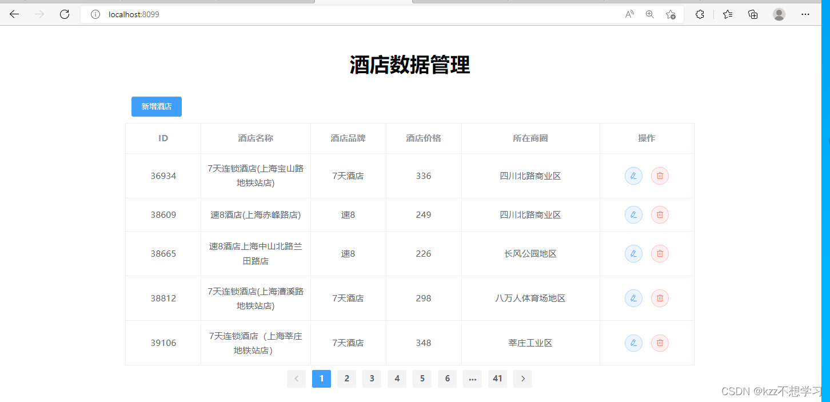Click the 新增酒店 button

coord(157,106)
